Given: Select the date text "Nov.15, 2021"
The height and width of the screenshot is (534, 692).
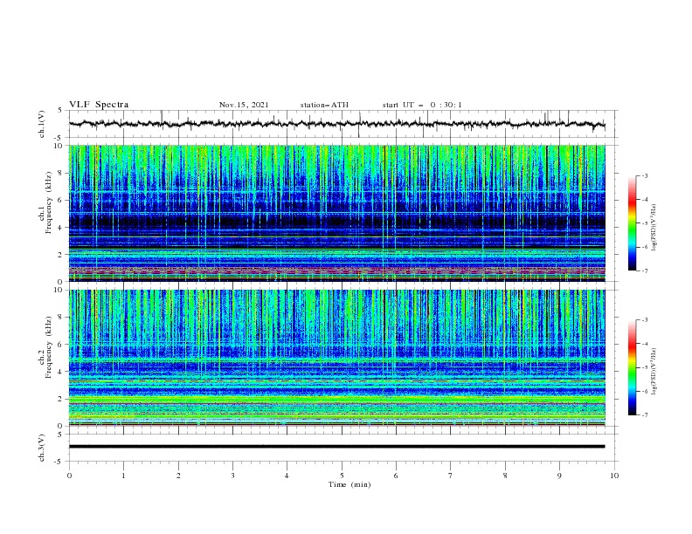Looking at the screenshot, I should coord(244,105).
